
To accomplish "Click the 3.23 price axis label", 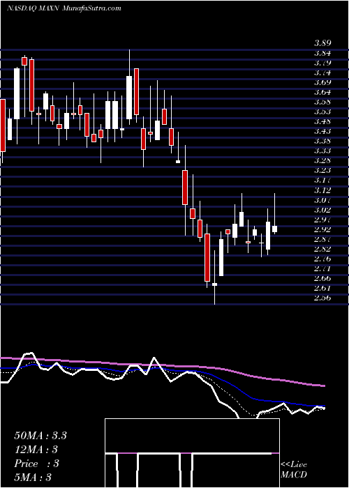I will coord(322,171).
